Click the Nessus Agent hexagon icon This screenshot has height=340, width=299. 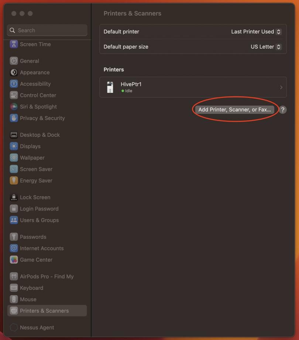click(x=14, y=327)
